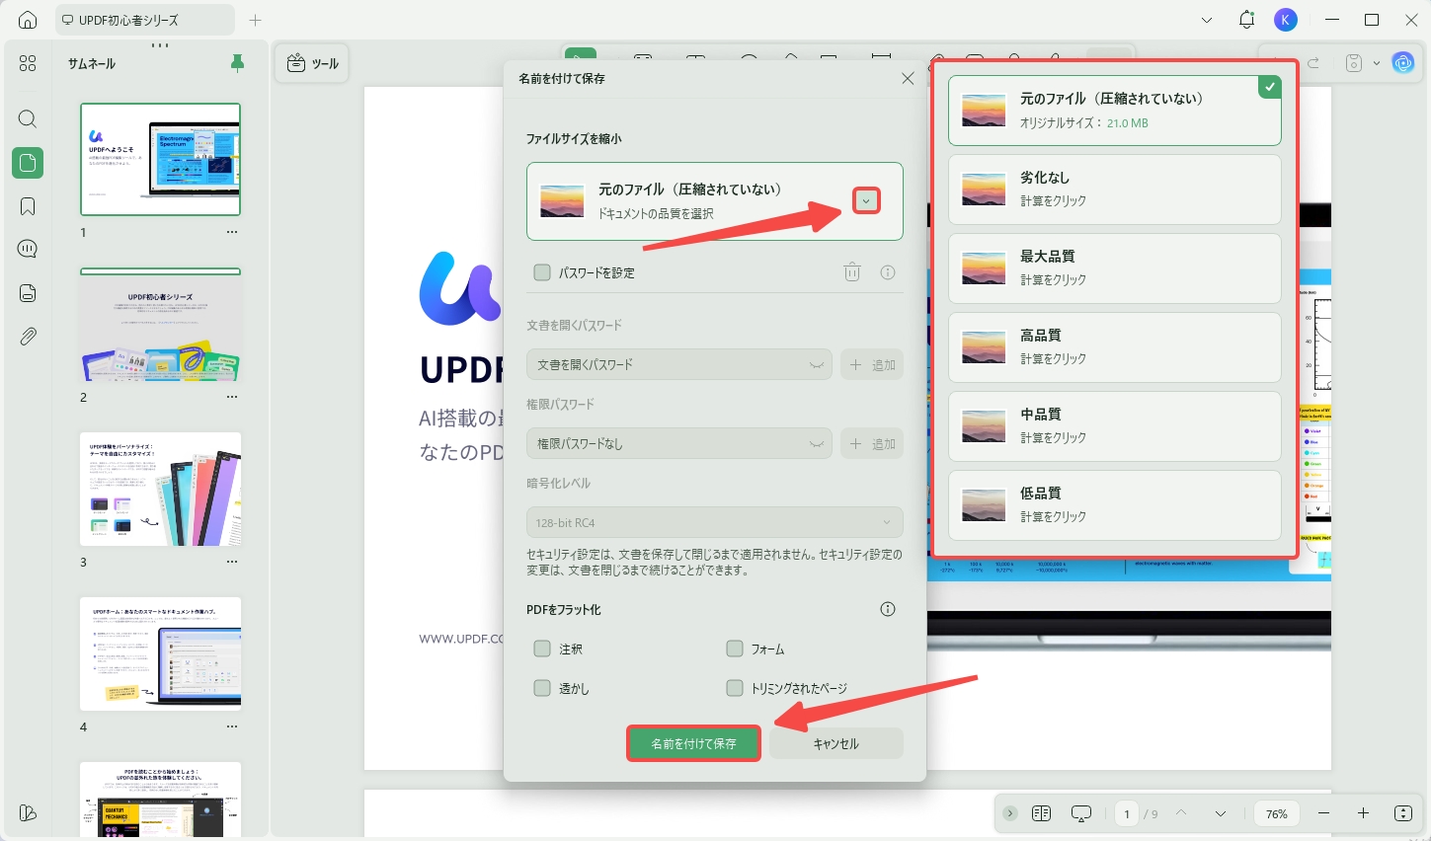
Task: Open the 128-bit RC4 encryption dropdown
Action: click(715, 522)
